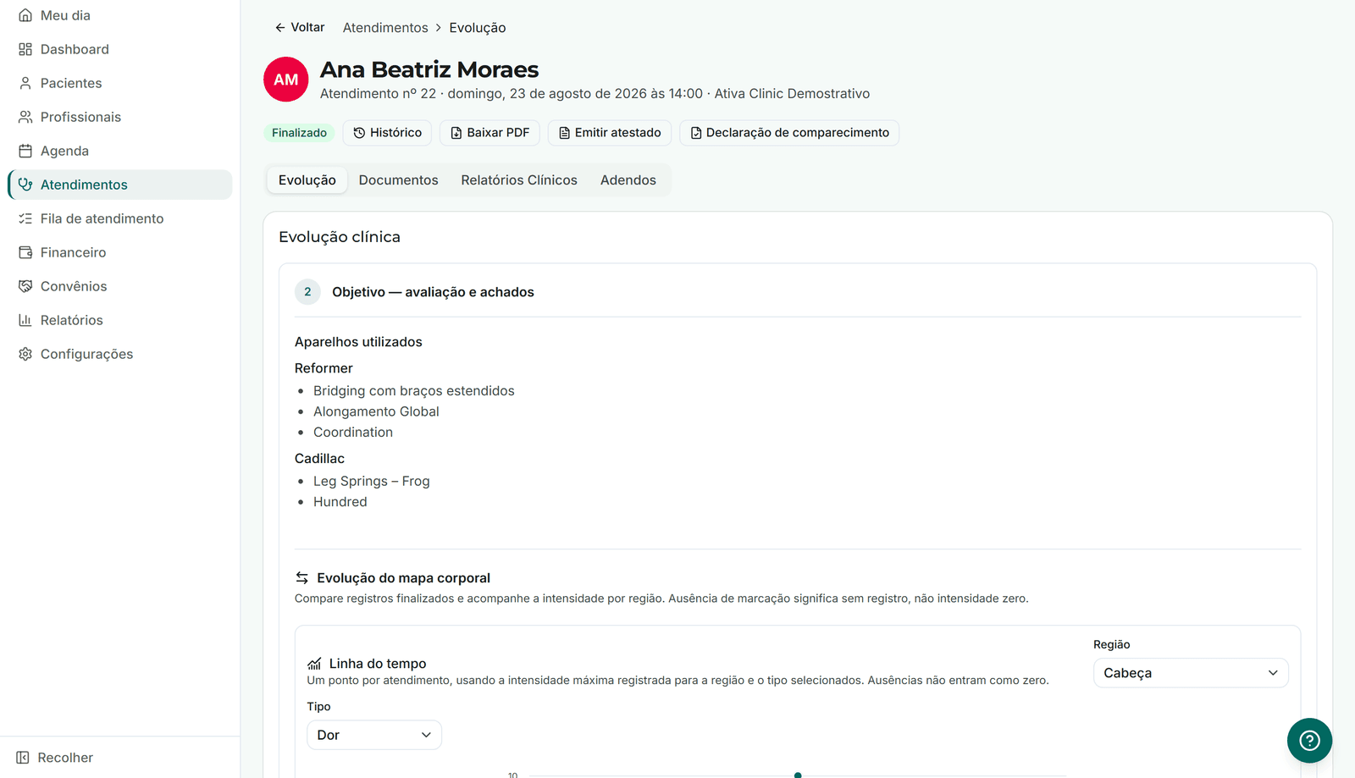
Task: Click the step 2 number badge
Action: (x=307, y=292)
